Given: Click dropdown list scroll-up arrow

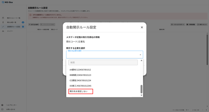Looking at the screenshot, I should [x=141, y=60].
